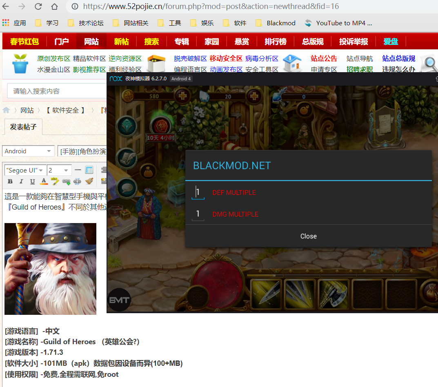Viewport: 438px width, 387px height.
Task: Open the highlight background color tool
Action: 55,181
